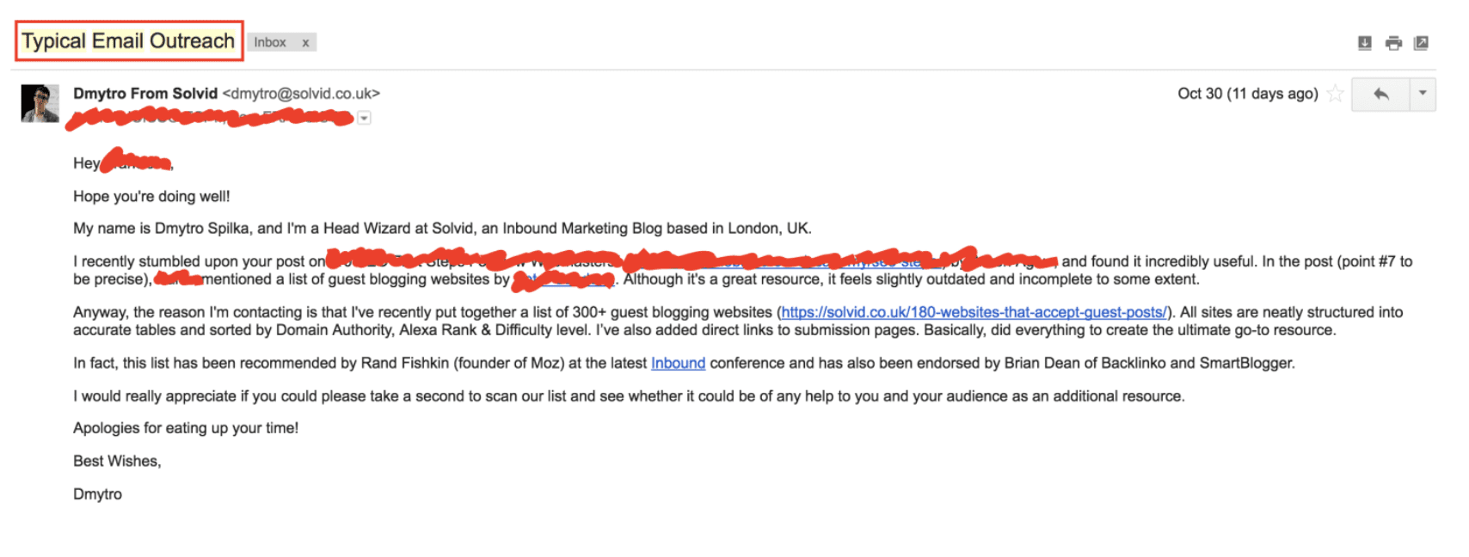Star this message from Dmytro

pos(1335,94)
